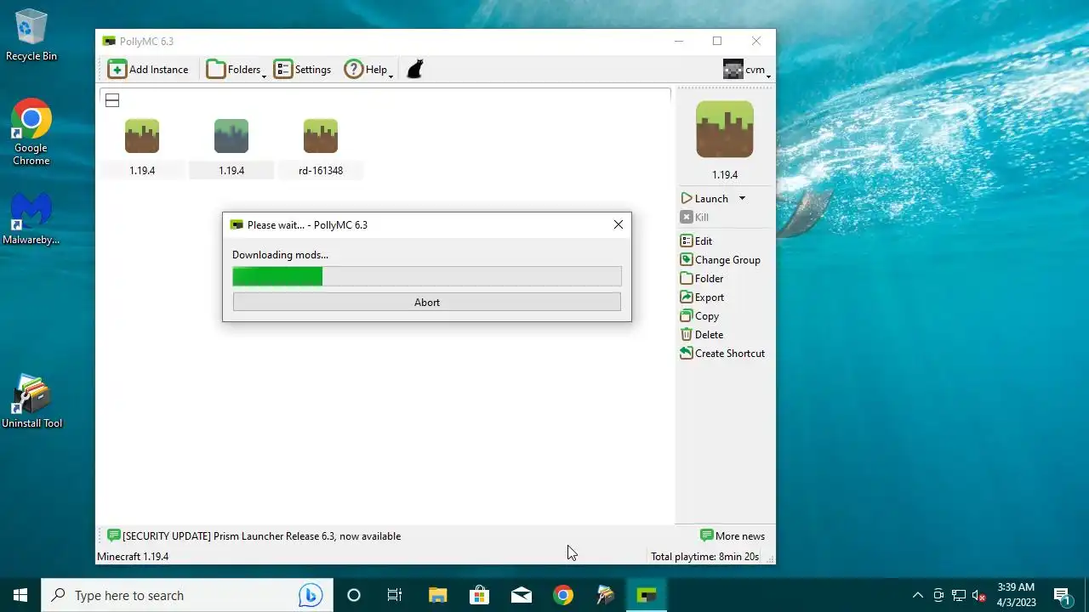Edit the selected instance
Image resolution: width=1089 pixels, height=612 pixels.
[x=696, y=241]
